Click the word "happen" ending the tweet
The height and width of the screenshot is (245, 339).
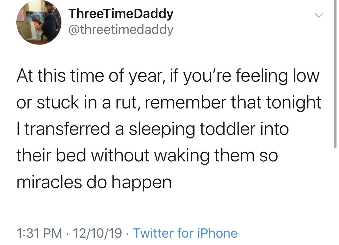coord(141,183)
